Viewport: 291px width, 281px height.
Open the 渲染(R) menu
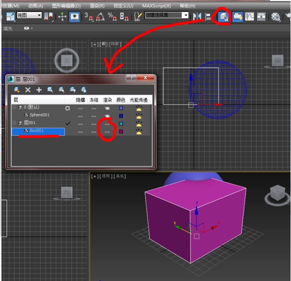97,6
